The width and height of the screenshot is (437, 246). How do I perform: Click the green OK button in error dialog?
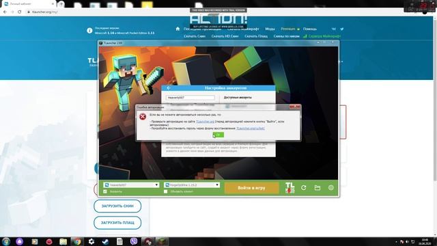(x=218, y=135)
